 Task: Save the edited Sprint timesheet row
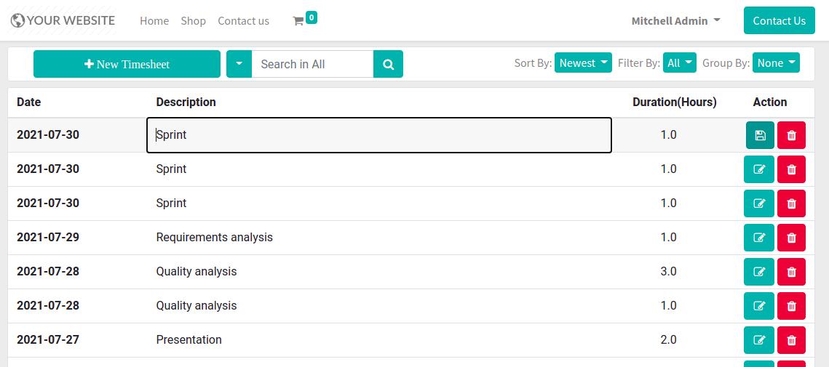tap(760, 135)
